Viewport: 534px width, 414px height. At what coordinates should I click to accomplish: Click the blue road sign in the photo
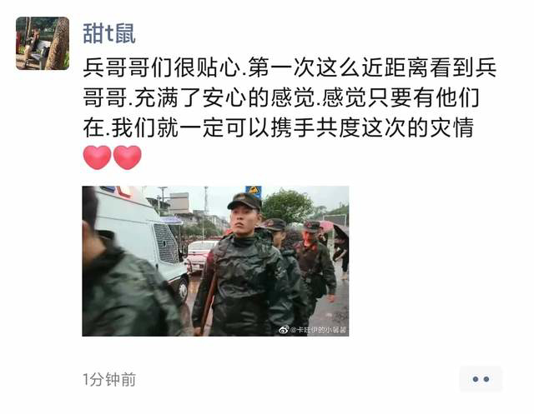tap(254, 191)
